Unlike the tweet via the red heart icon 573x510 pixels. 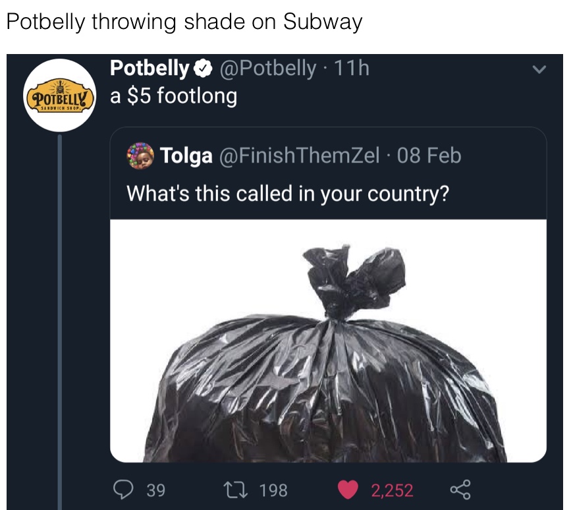[x=347, y=490]
